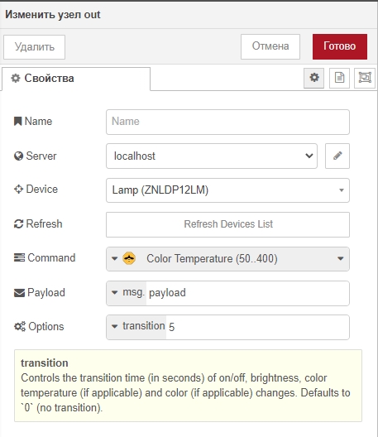Click the color temperature lamp icon

point(129,258)
